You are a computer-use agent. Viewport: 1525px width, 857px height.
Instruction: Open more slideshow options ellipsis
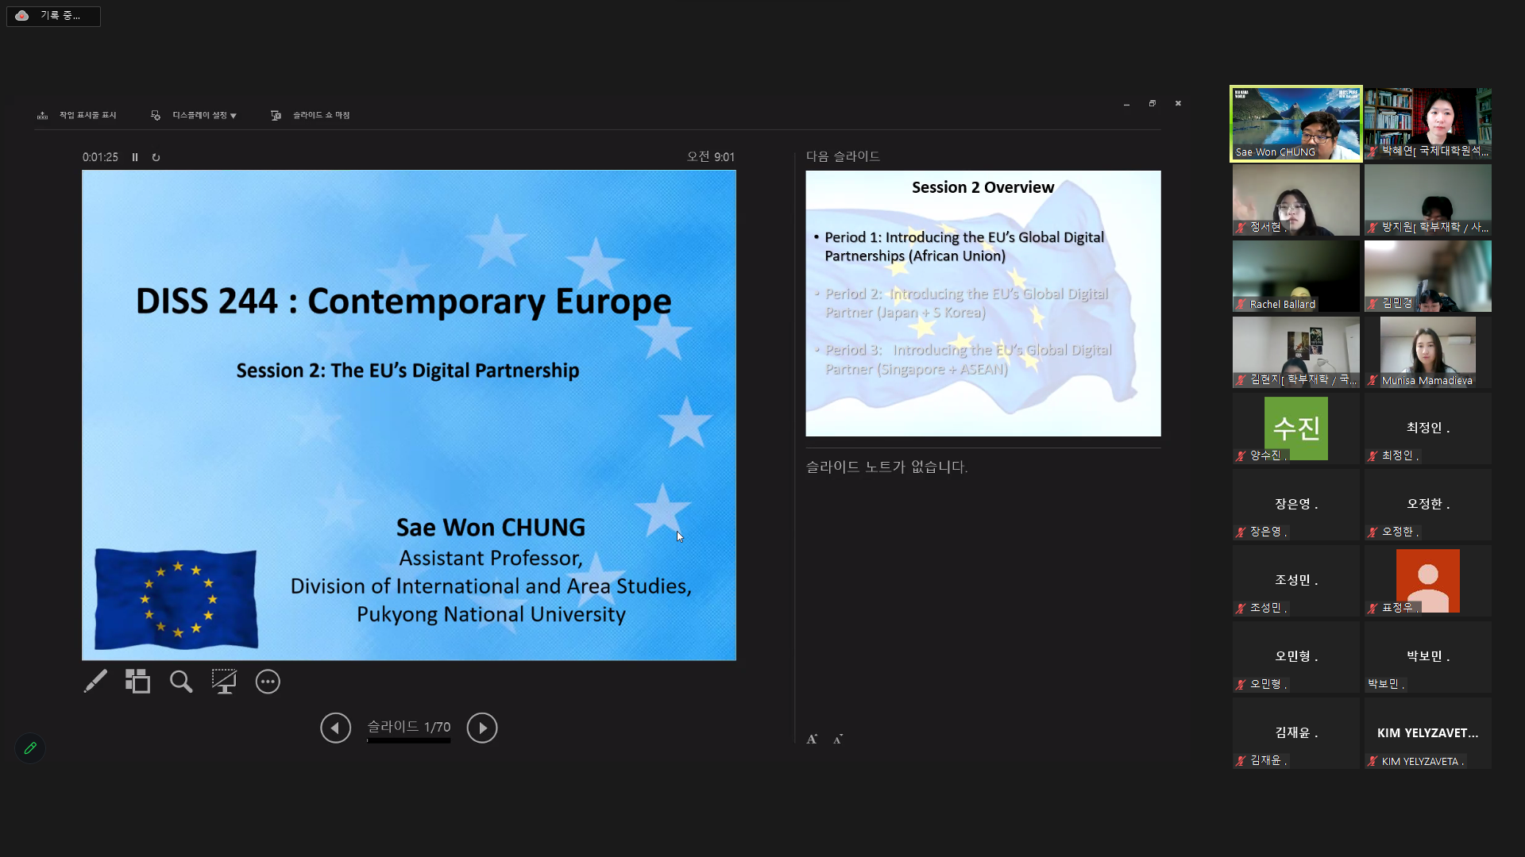click(268, 682)
